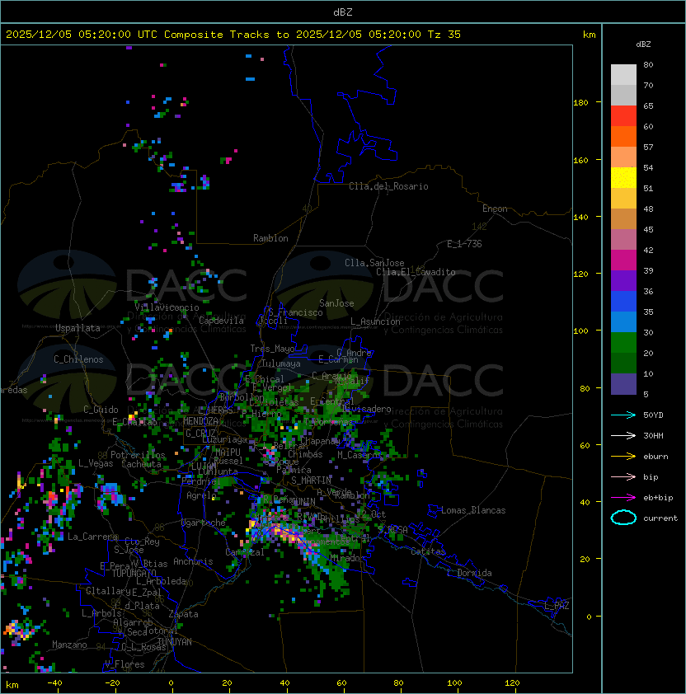
Task: Click the 'Catitas' map label
Action: point(428,551)
